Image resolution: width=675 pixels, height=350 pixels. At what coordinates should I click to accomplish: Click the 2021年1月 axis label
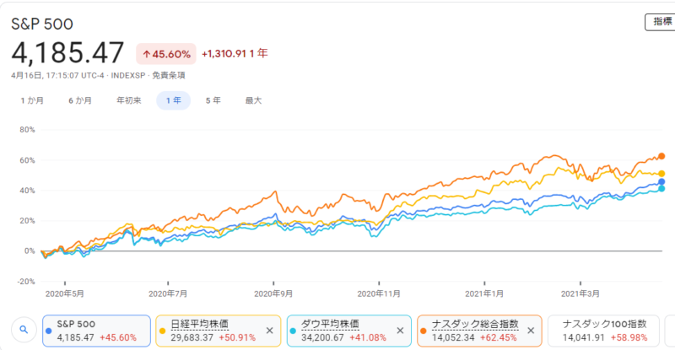click(484, 294)
